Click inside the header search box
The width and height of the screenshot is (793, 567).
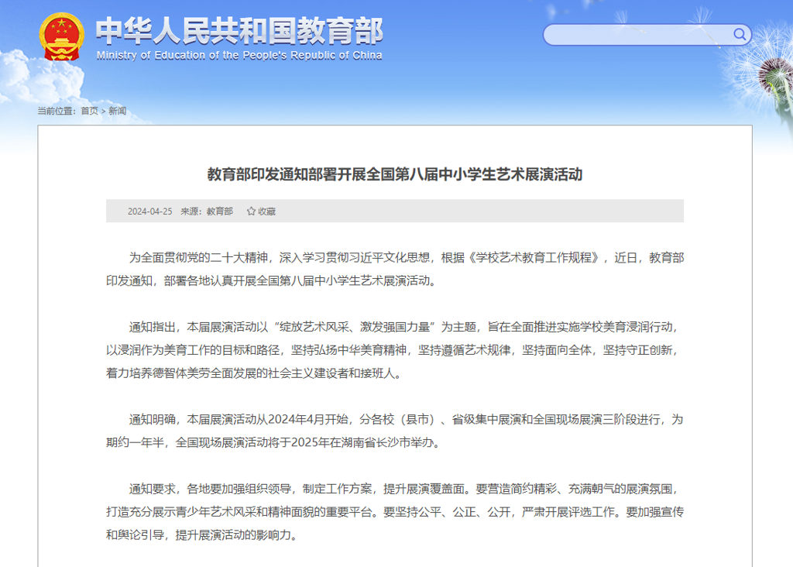pos(637,35)
